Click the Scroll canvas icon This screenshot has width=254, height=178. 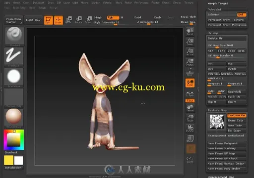tap(190, 32)
